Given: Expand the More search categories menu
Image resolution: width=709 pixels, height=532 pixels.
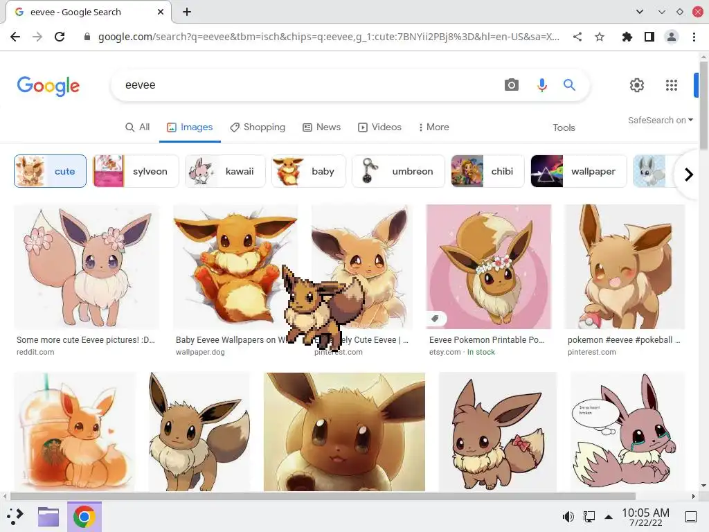Looking at the screenshot, I should [x=433, y=127].
